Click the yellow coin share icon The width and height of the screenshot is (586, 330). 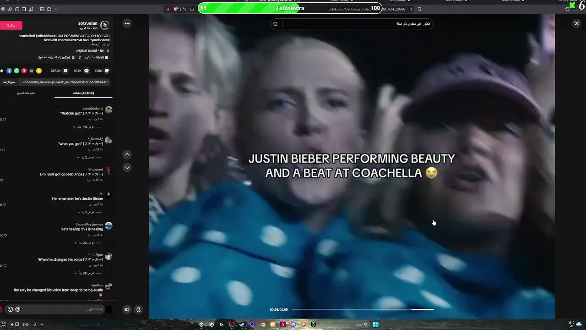coord(39,71)
